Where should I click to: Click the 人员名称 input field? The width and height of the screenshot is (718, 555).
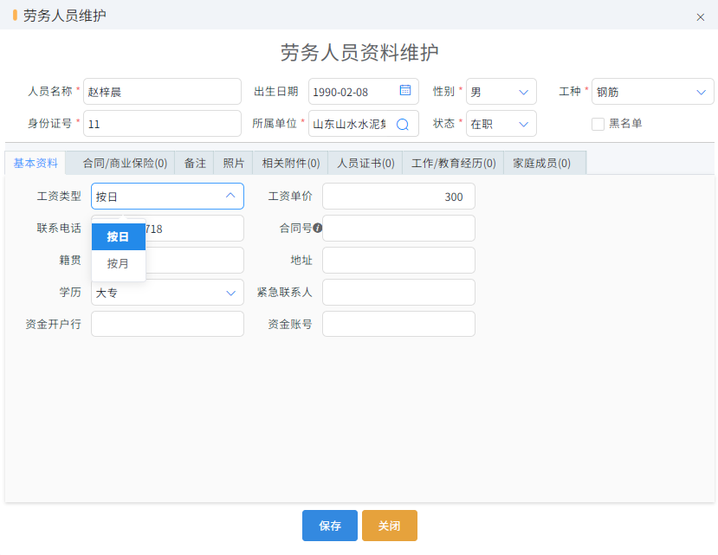pyautogui.click(x=162, y=92)
